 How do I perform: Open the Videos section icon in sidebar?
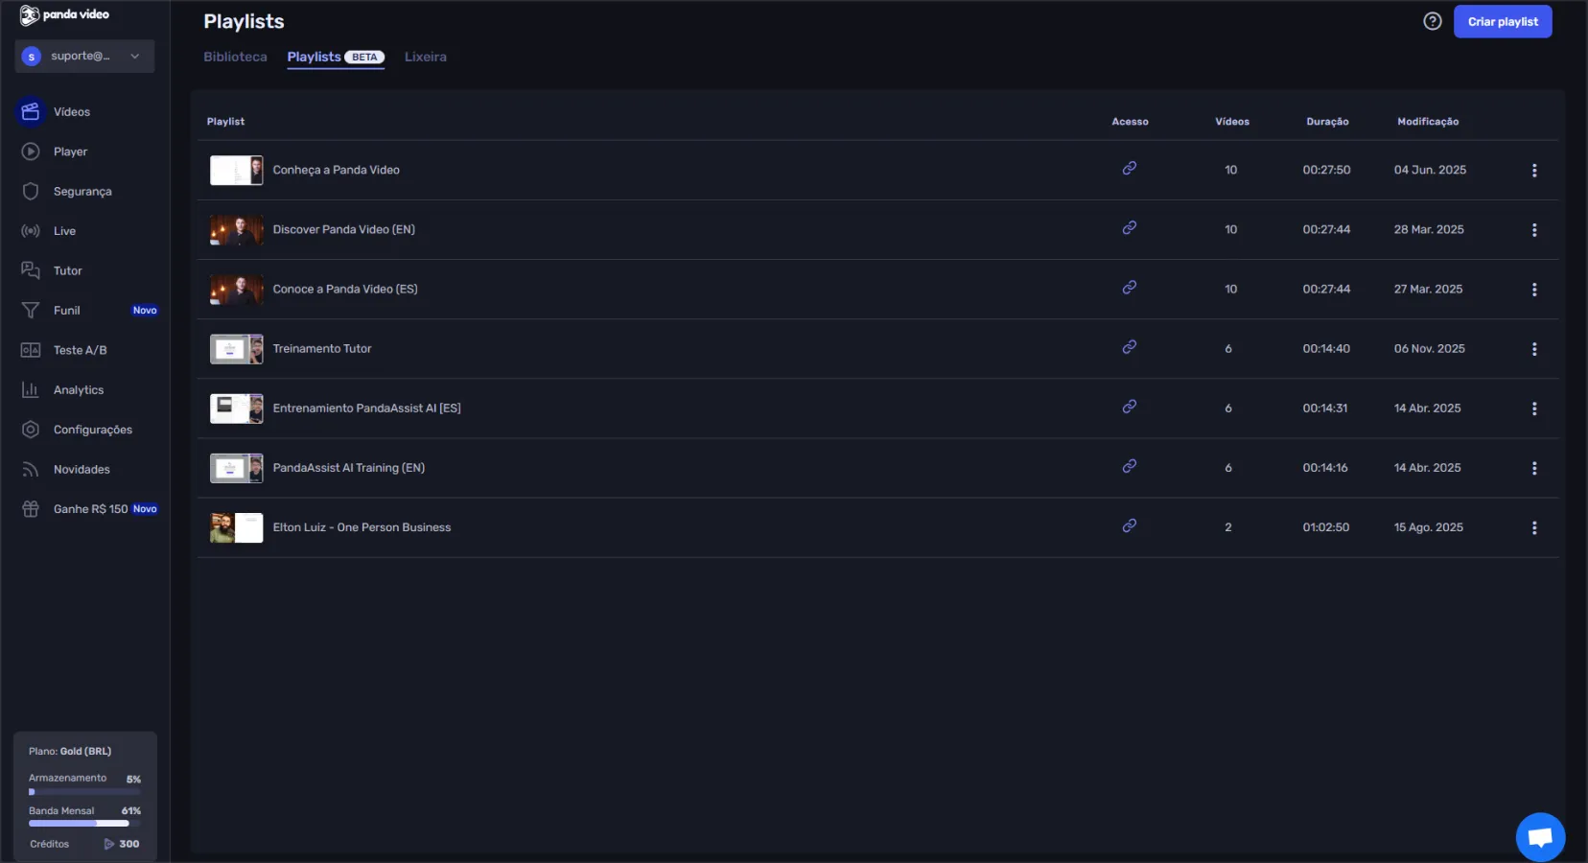(x=31, y=112)
